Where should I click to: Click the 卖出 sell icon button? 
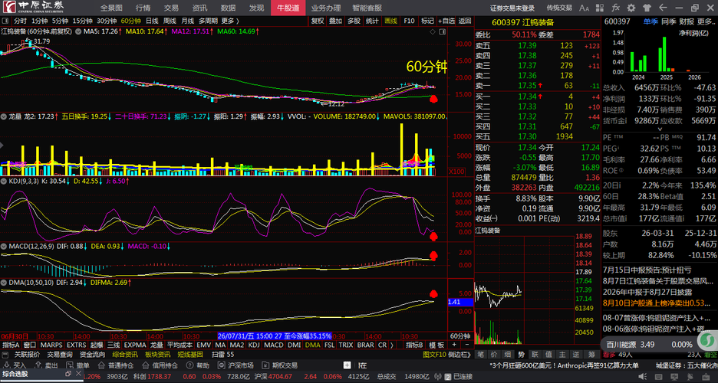coord(47,365)
